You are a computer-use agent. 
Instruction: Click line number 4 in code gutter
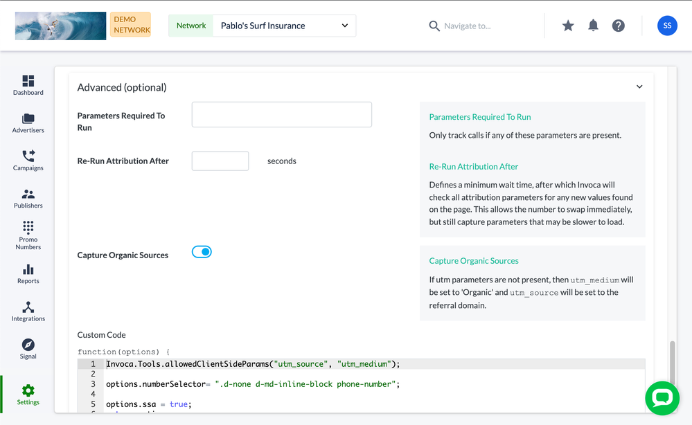coord(93,394)
